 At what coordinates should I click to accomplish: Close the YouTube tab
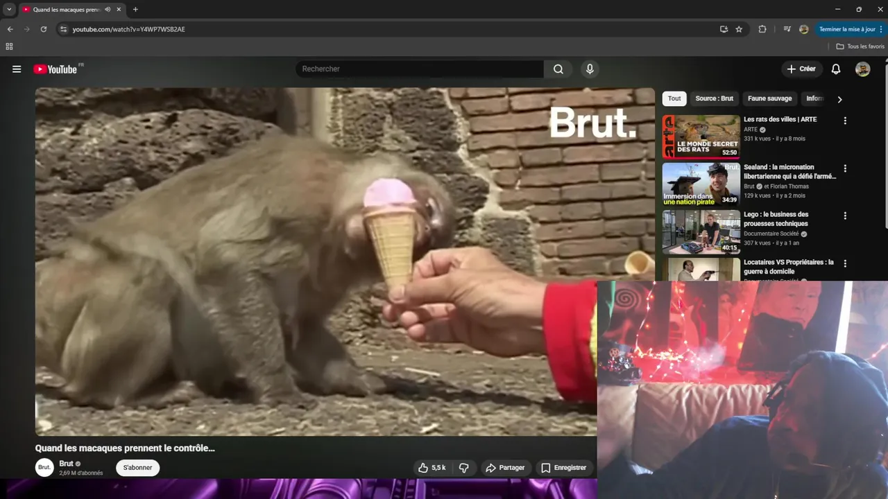coord(118,10)
